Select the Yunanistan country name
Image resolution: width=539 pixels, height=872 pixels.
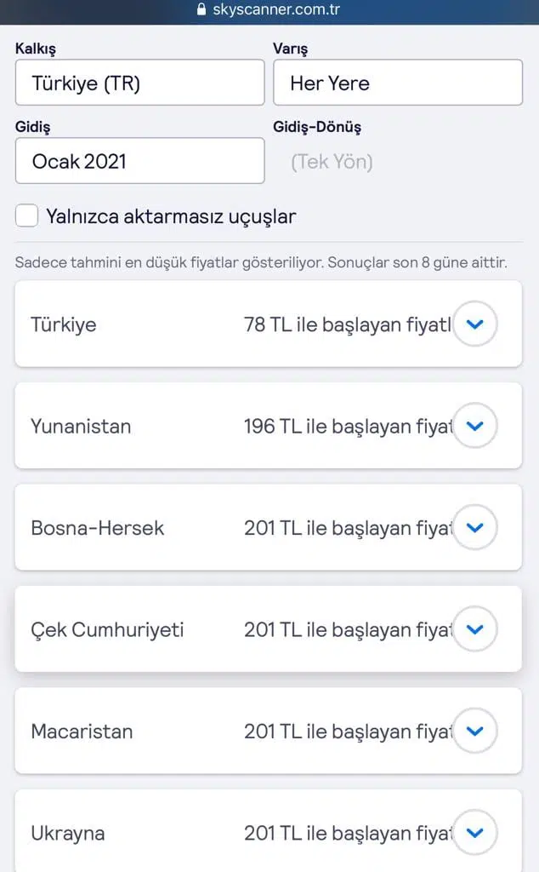[x=81, y=426]
